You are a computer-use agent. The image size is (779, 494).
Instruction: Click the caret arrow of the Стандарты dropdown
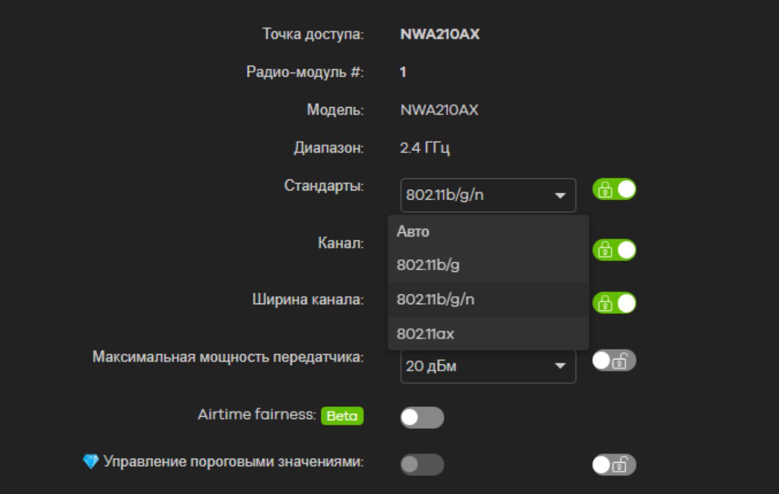point(560,196)
